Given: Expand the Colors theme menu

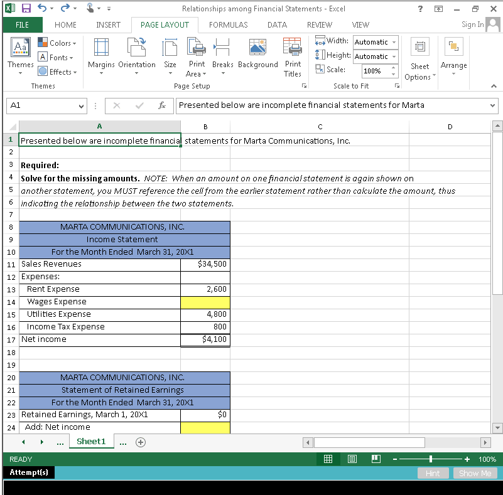Looking at the screenshot, I should tap(58, 43).
